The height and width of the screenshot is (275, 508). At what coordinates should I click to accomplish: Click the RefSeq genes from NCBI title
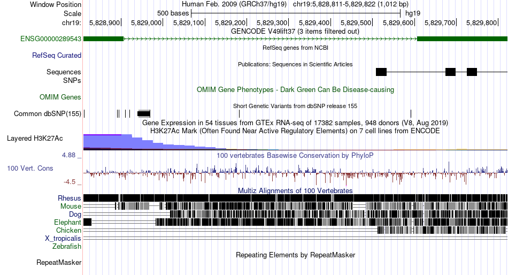click(295, 48)
